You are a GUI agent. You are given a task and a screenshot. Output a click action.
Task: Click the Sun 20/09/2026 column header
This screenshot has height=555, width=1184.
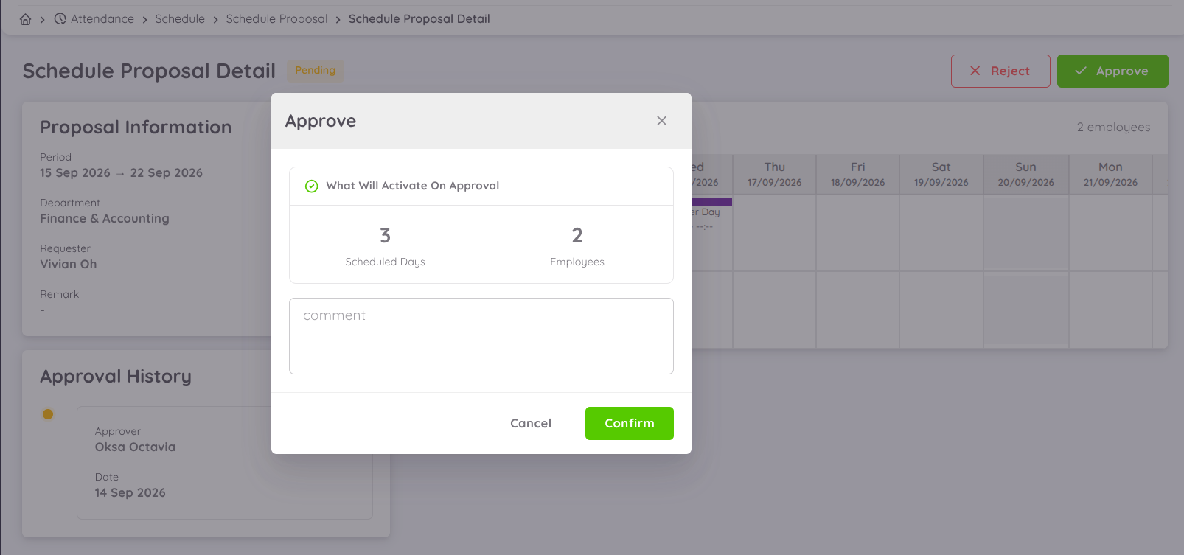pos(1025,175)
